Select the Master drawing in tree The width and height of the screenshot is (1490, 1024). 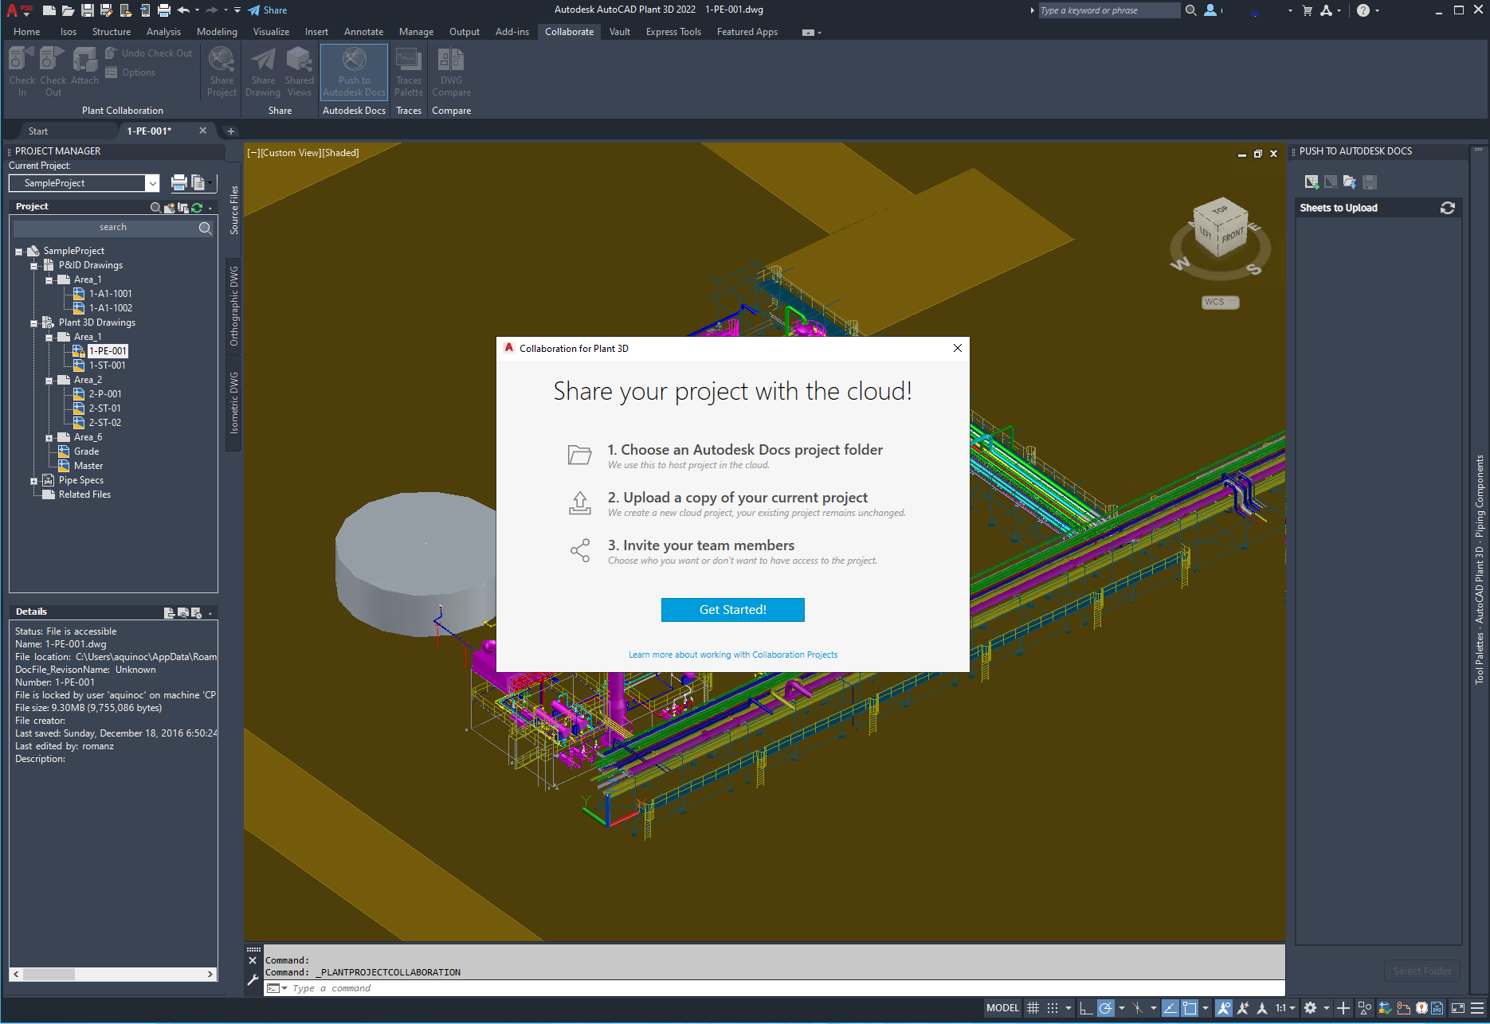pos(88,466)
